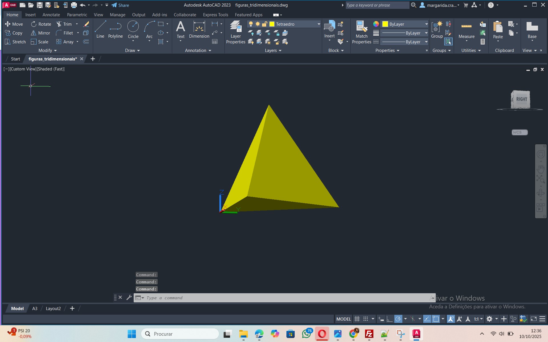This screenshot has width=548, height=342.
Task: Open the Start file tab
Action: coord(15,59)
